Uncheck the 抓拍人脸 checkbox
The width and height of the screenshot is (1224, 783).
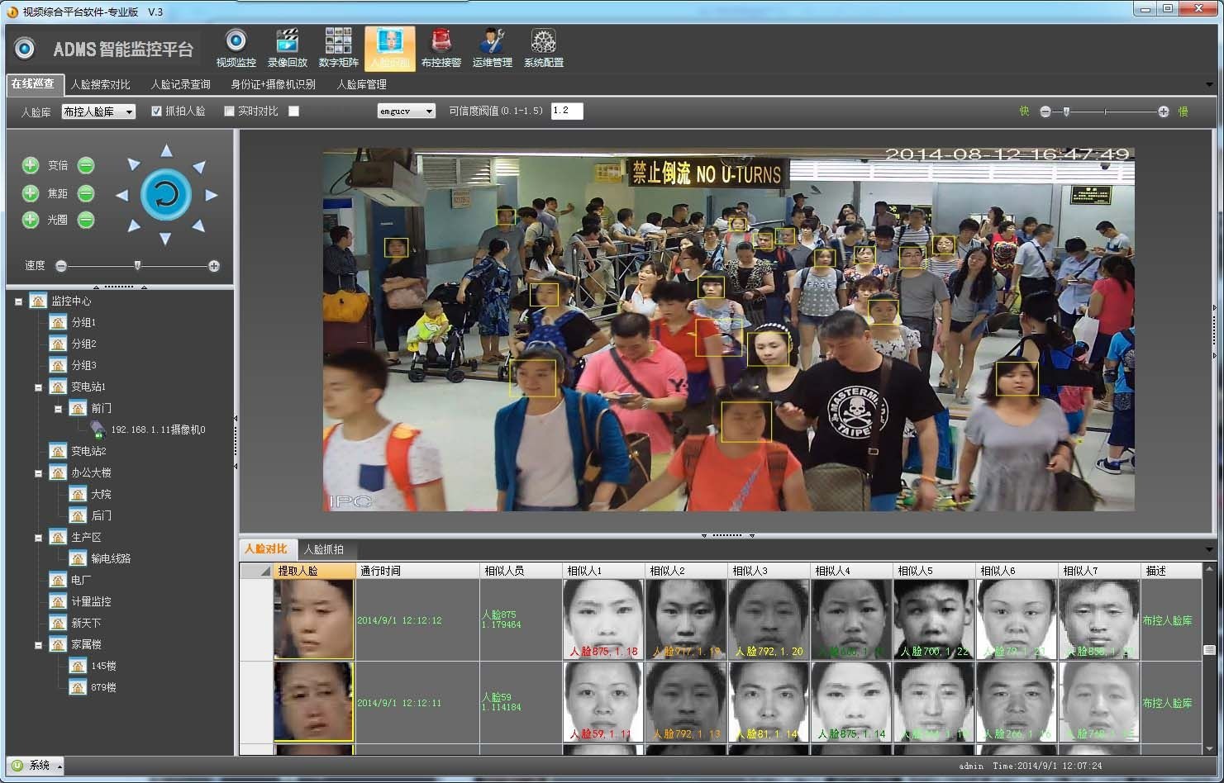[x=156, y=111]
